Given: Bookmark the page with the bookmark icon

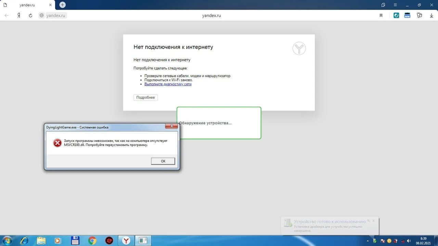Looking at the screenshot, I should 381,15.
